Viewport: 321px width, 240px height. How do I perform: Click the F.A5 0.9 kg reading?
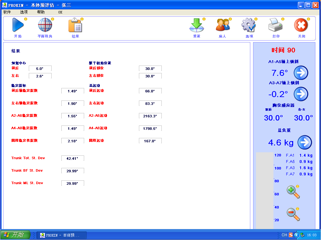click(x=299, y=162)
